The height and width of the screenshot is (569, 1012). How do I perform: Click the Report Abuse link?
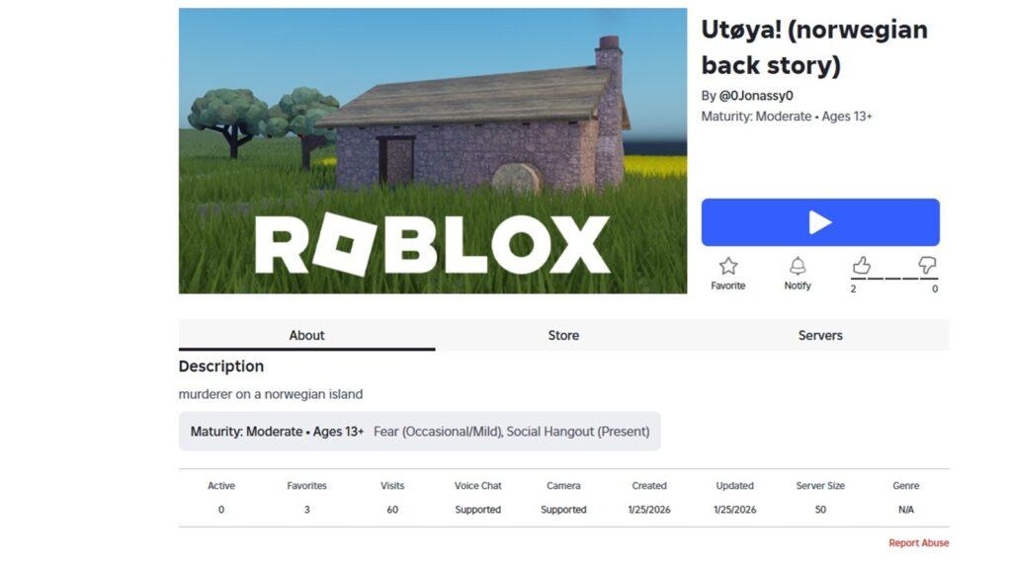coord(919,542)
